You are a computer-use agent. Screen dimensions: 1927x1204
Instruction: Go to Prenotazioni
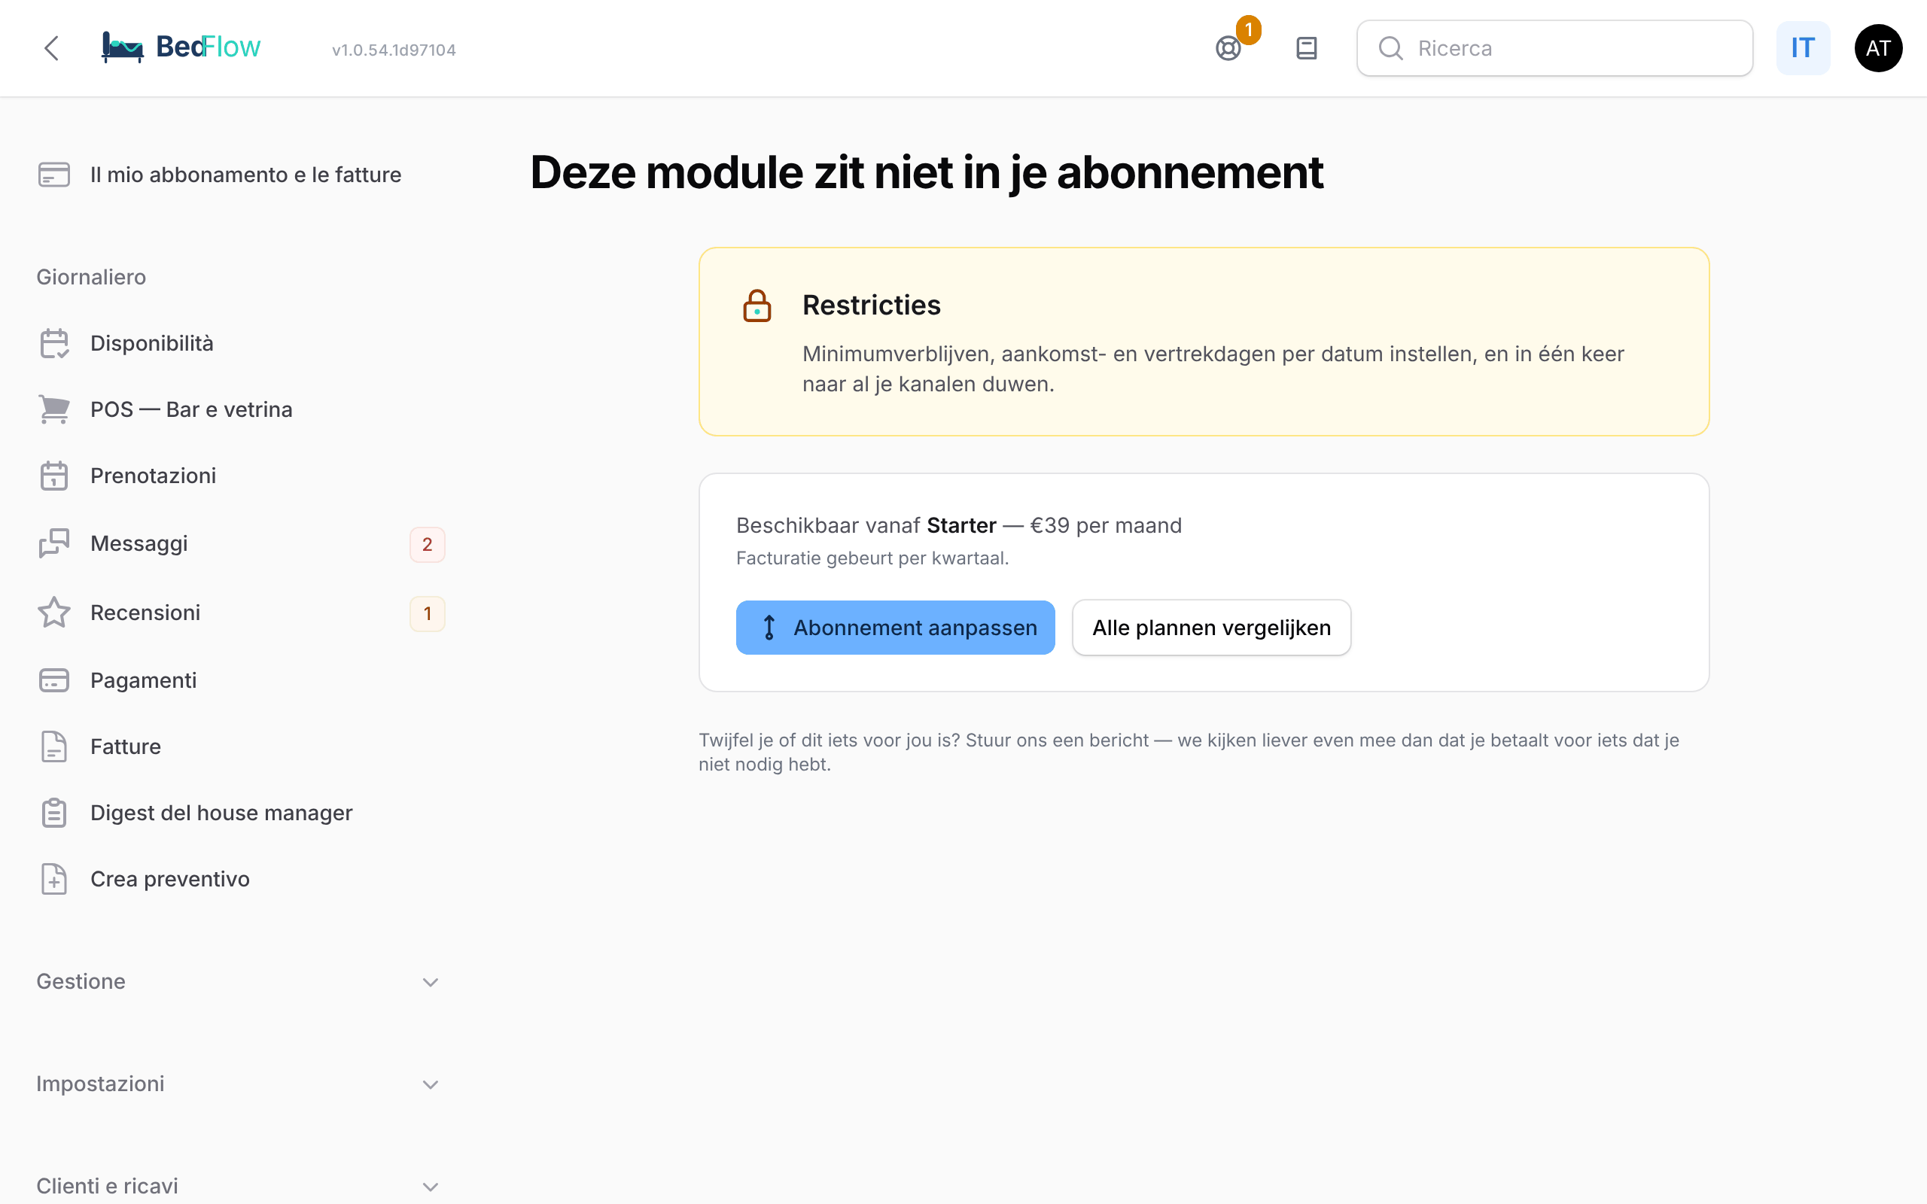tap(153, 476)
